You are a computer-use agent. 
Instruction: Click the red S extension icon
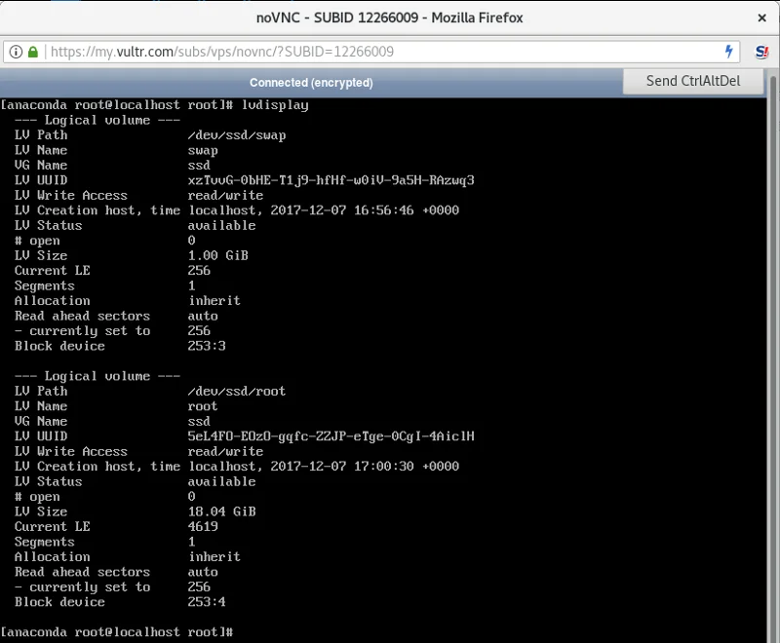click(x=760, y=52)
